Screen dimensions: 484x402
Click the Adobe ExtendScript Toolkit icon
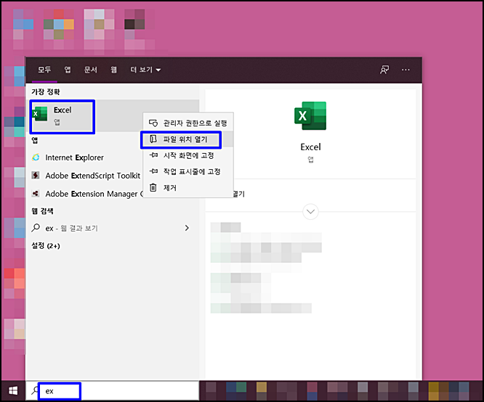[x=36, y=176]
